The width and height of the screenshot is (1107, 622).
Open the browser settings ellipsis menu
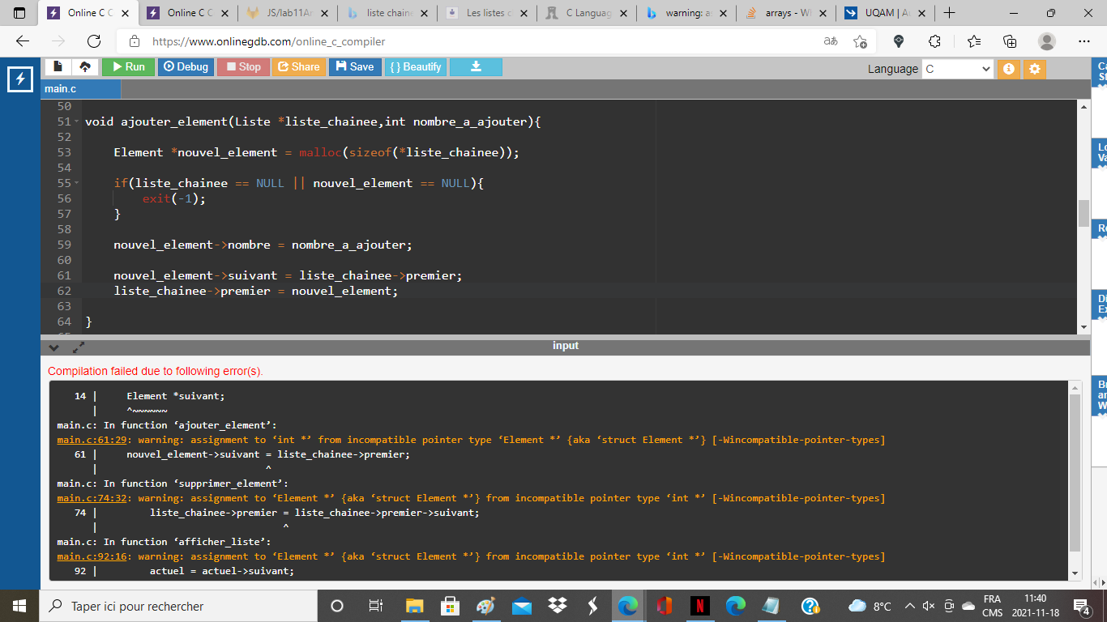(1084, 41)
